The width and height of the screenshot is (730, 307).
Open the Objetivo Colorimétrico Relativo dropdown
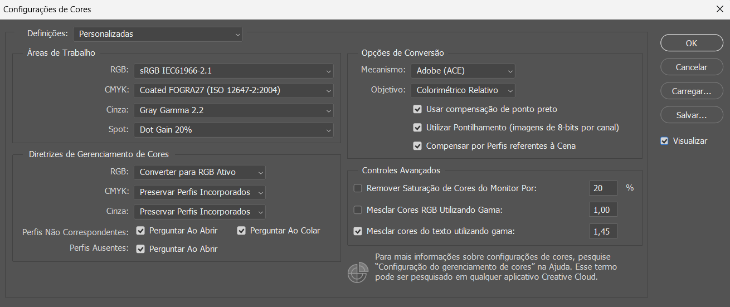(x=463, y=90)
